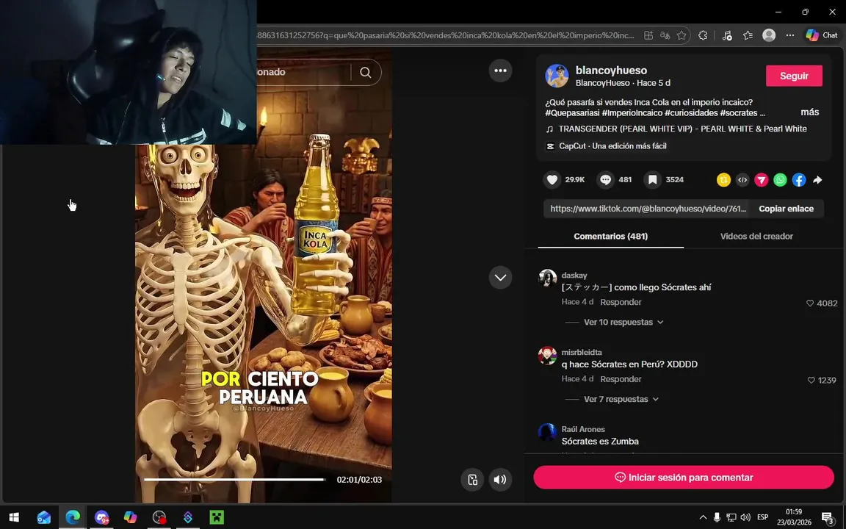This screenshot has height=529, width=846.
Task: Switch to the 'Videos del creador' tab
Action: point(756,237)
